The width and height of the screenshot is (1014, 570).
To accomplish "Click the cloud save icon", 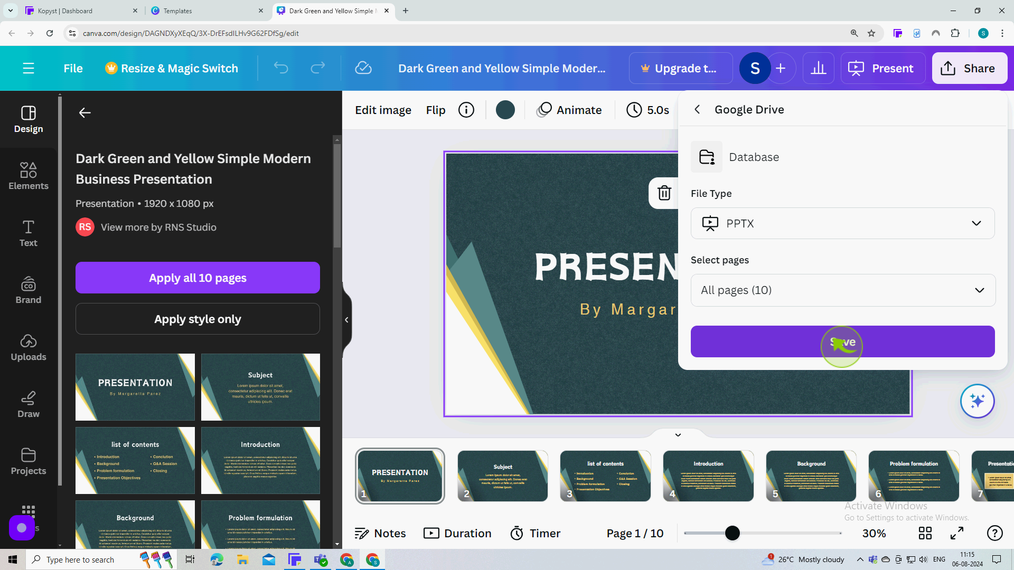I will click(x=363, y=68).
